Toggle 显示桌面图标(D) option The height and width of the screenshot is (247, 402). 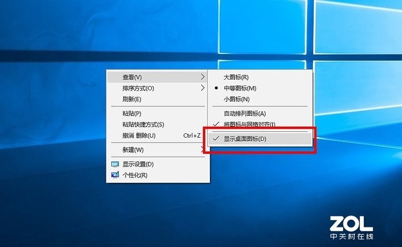(x=260, y=139)
